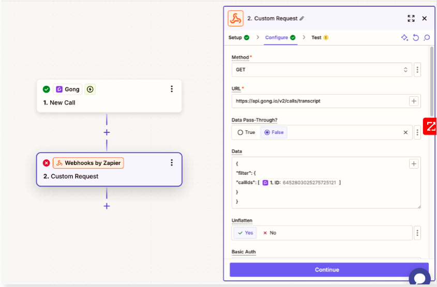Image resolution: width=437 pixels, height=287 pixels.
Task: Click the chevron between Configure and Test
Action: pos(304,37)
